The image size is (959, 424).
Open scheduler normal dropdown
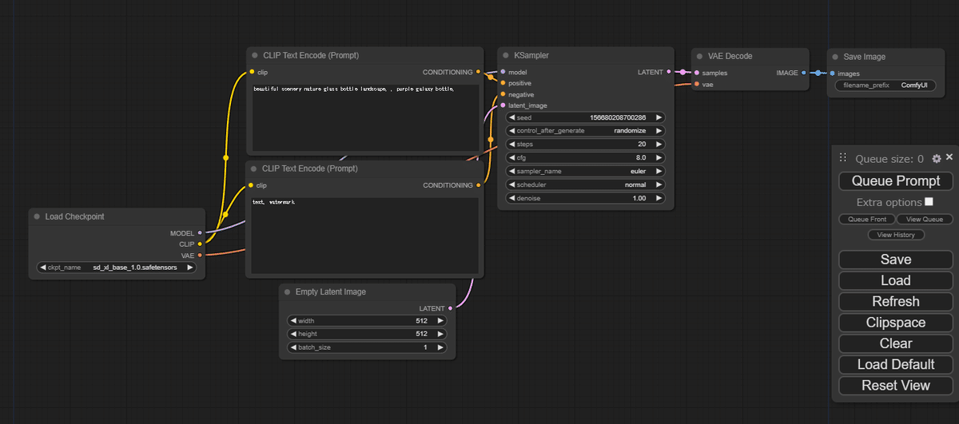586,184
